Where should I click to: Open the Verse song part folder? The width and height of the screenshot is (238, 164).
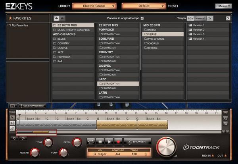[x=163, y=34]
